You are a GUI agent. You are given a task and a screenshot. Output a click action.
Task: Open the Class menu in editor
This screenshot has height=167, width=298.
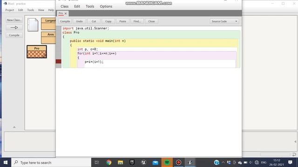pos(64,6)
